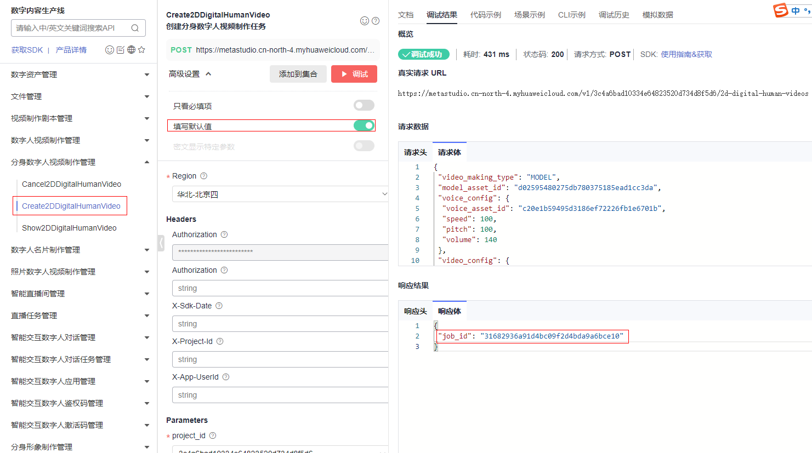Open the Region dropdown 华北-北京四
Image resolution: width=812 pixels, height=453 pixels.
(280, 194)
